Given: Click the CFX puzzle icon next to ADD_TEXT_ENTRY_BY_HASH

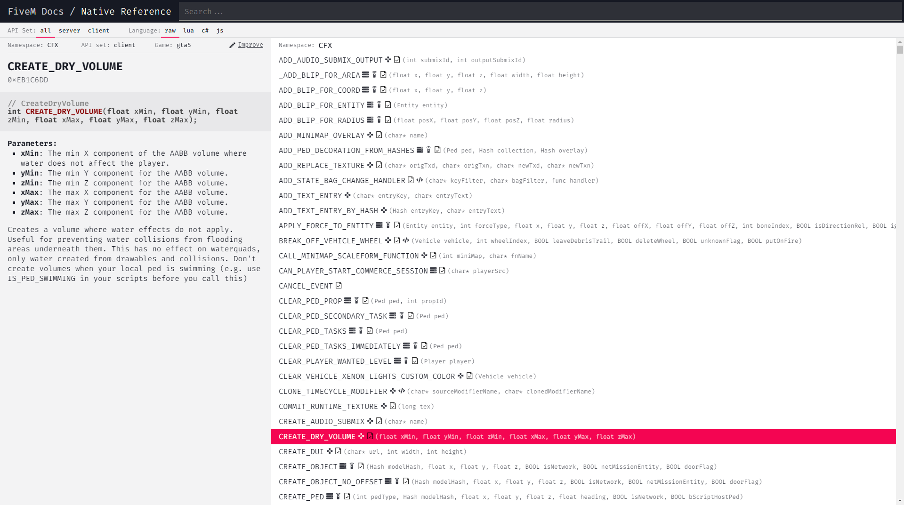Looking at the screenshot, I should pyautogui.click(x=384, y=210).
